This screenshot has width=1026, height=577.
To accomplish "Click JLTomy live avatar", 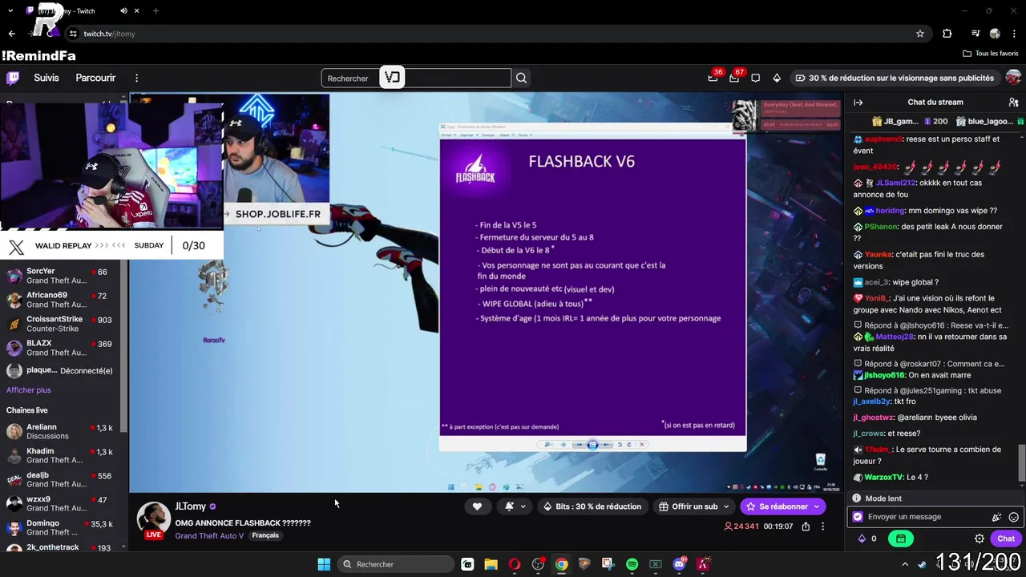I will pyautogui.click(x=153, y=519).
